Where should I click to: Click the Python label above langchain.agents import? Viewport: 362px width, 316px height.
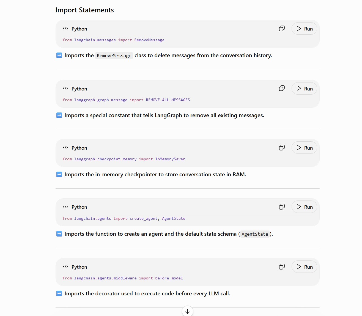coord(79,207)
